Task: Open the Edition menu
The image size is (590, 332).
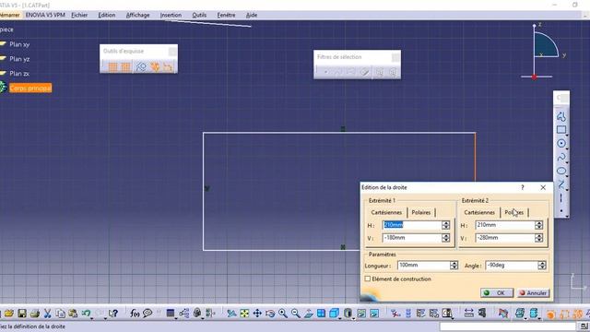Action: click(x=107, y=15)
